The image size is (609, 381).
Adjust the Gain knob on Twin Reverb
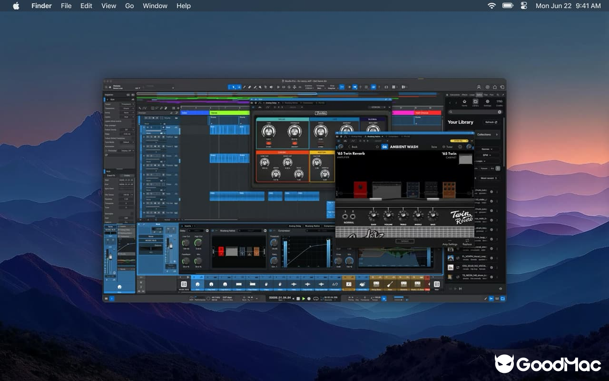pyautogui.click(x=374, y=214)
